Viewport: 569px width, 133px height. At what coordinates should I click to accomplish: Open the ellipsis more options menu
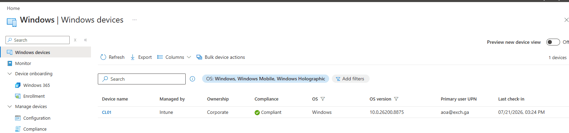click(x=135, y=20)
